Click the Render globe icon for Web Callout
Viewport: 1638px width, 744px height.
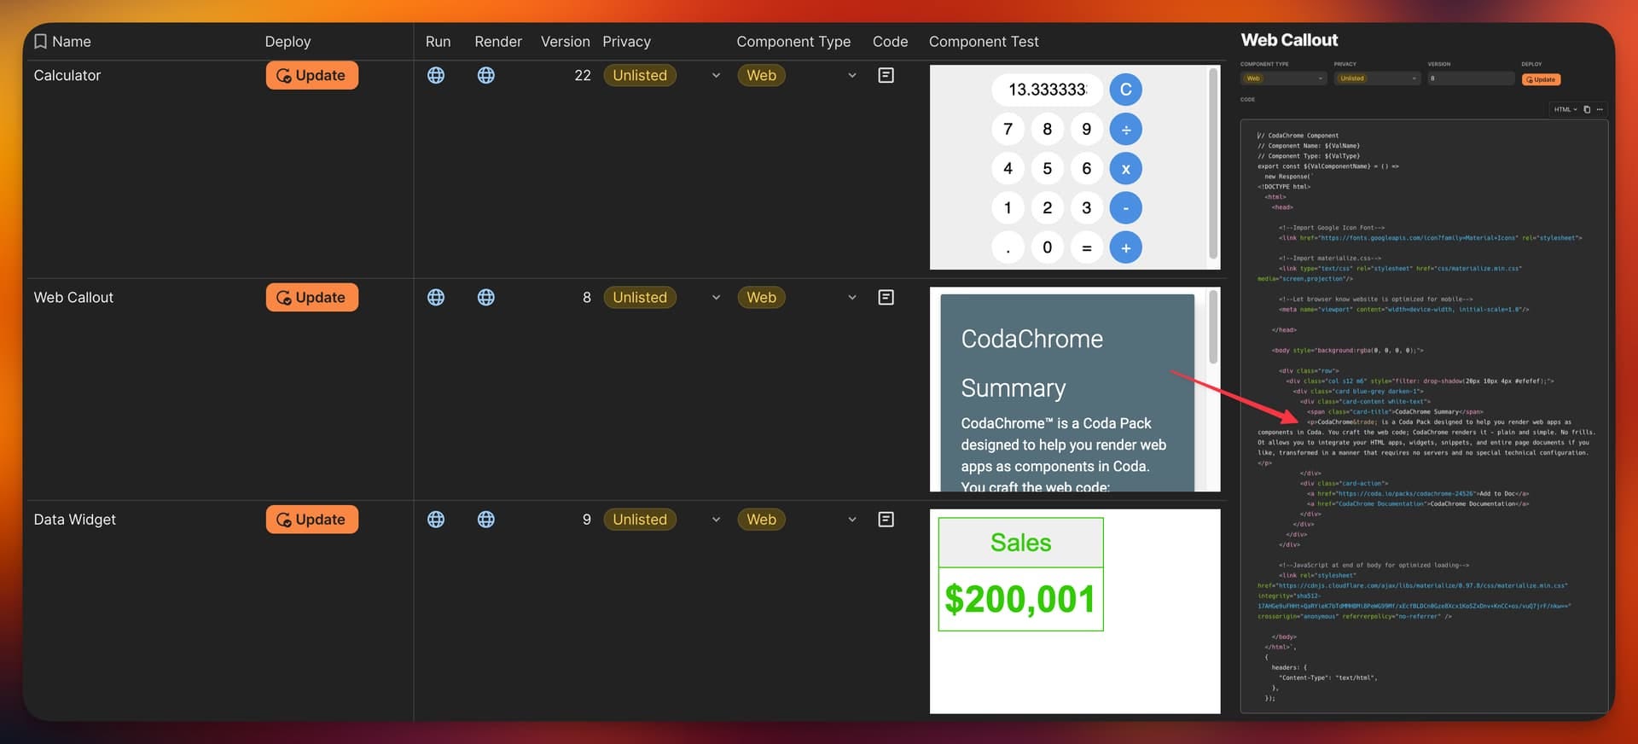click(x=486, y=297)
